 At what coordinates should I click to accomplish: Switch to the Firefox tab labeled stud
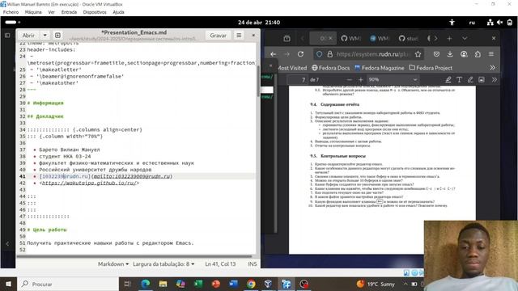pyautogui.click(x=409, y=38)
